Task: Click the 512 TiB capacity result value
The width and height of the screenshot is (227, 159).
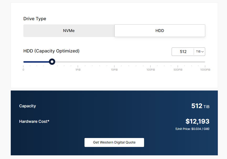Action: (200, 106)
